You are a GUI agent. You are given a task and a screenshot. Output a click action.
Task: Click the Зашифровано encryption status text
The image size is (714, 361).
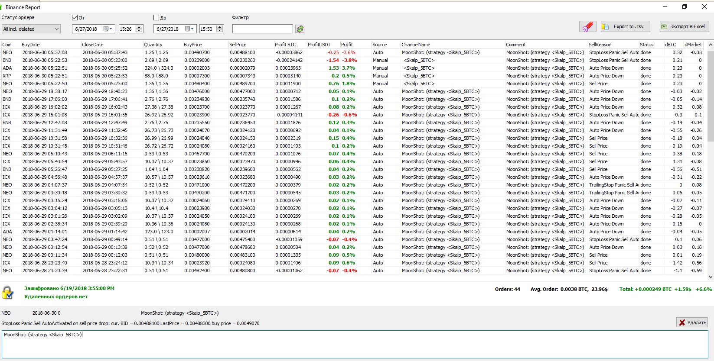coord(69,288)
